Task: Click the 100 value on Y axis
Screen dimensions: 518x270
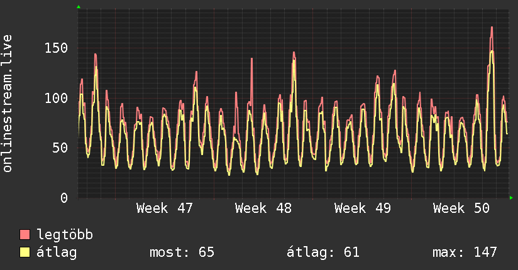Action: pyautogui.click(x=57, y=98)
